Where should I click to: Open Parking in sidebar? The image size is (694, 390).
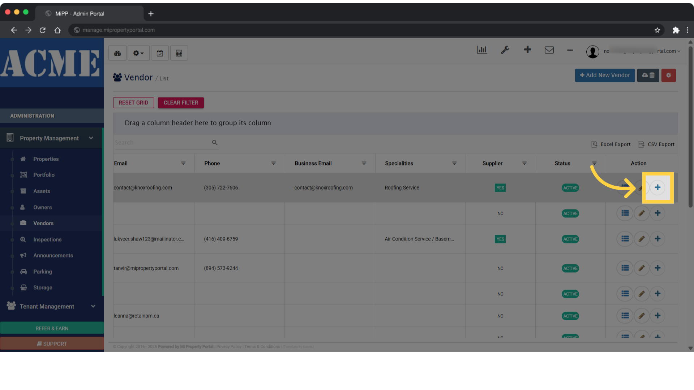[x=43, y=272]
